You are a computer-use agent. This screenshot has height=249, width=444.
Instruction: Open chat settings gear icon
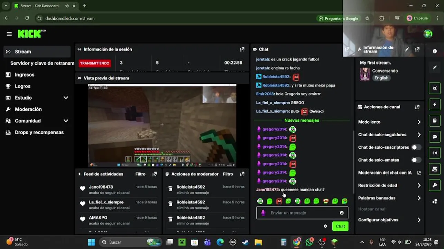tap(325, 226)
